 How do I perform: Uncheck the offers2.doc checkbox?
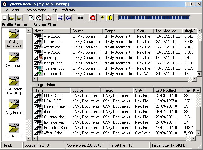pyautogui.click(x=36, y=36)
